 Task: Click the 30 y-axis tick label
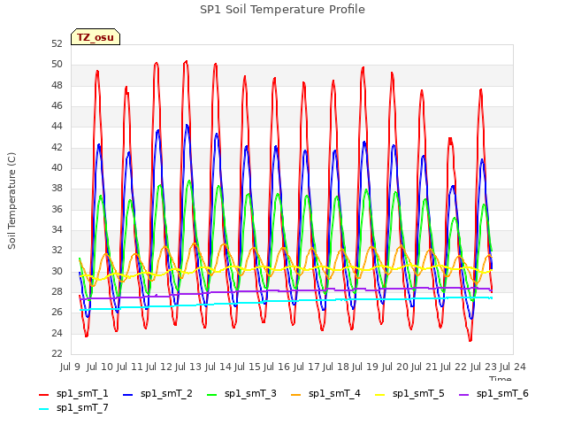pos(57,272)
